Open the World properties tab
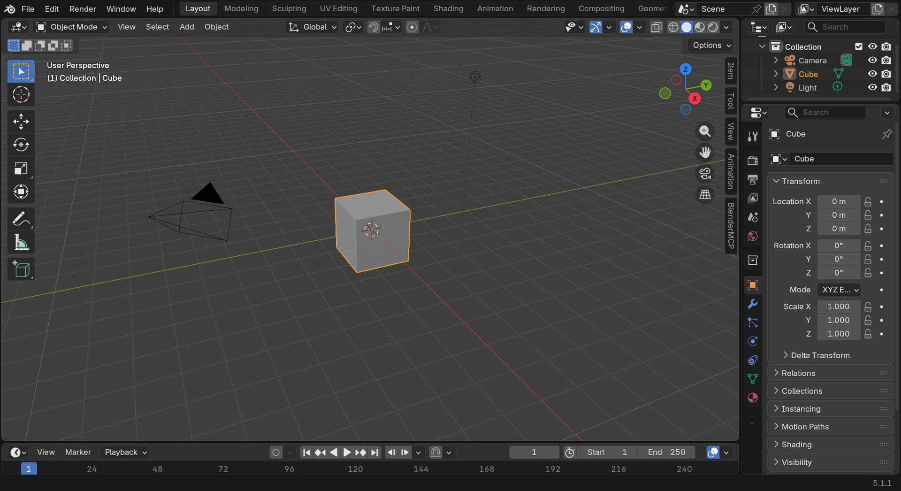The image size is (901, 491). click(x=753, y=236)
